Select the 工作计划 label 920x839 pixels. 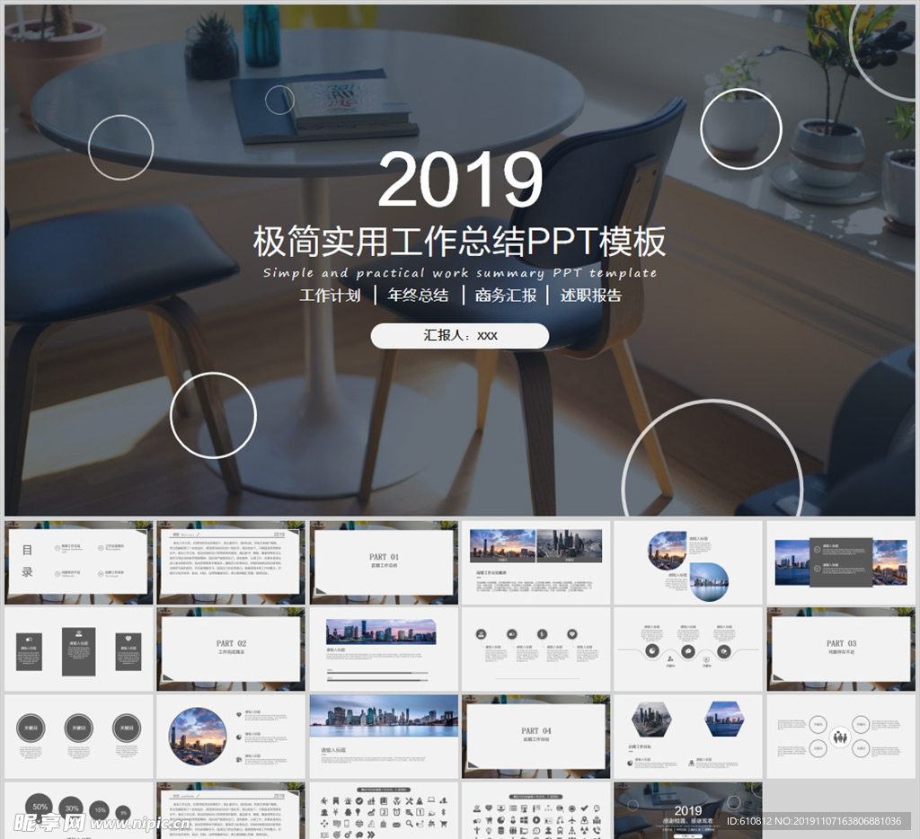[x=331, y=296]
